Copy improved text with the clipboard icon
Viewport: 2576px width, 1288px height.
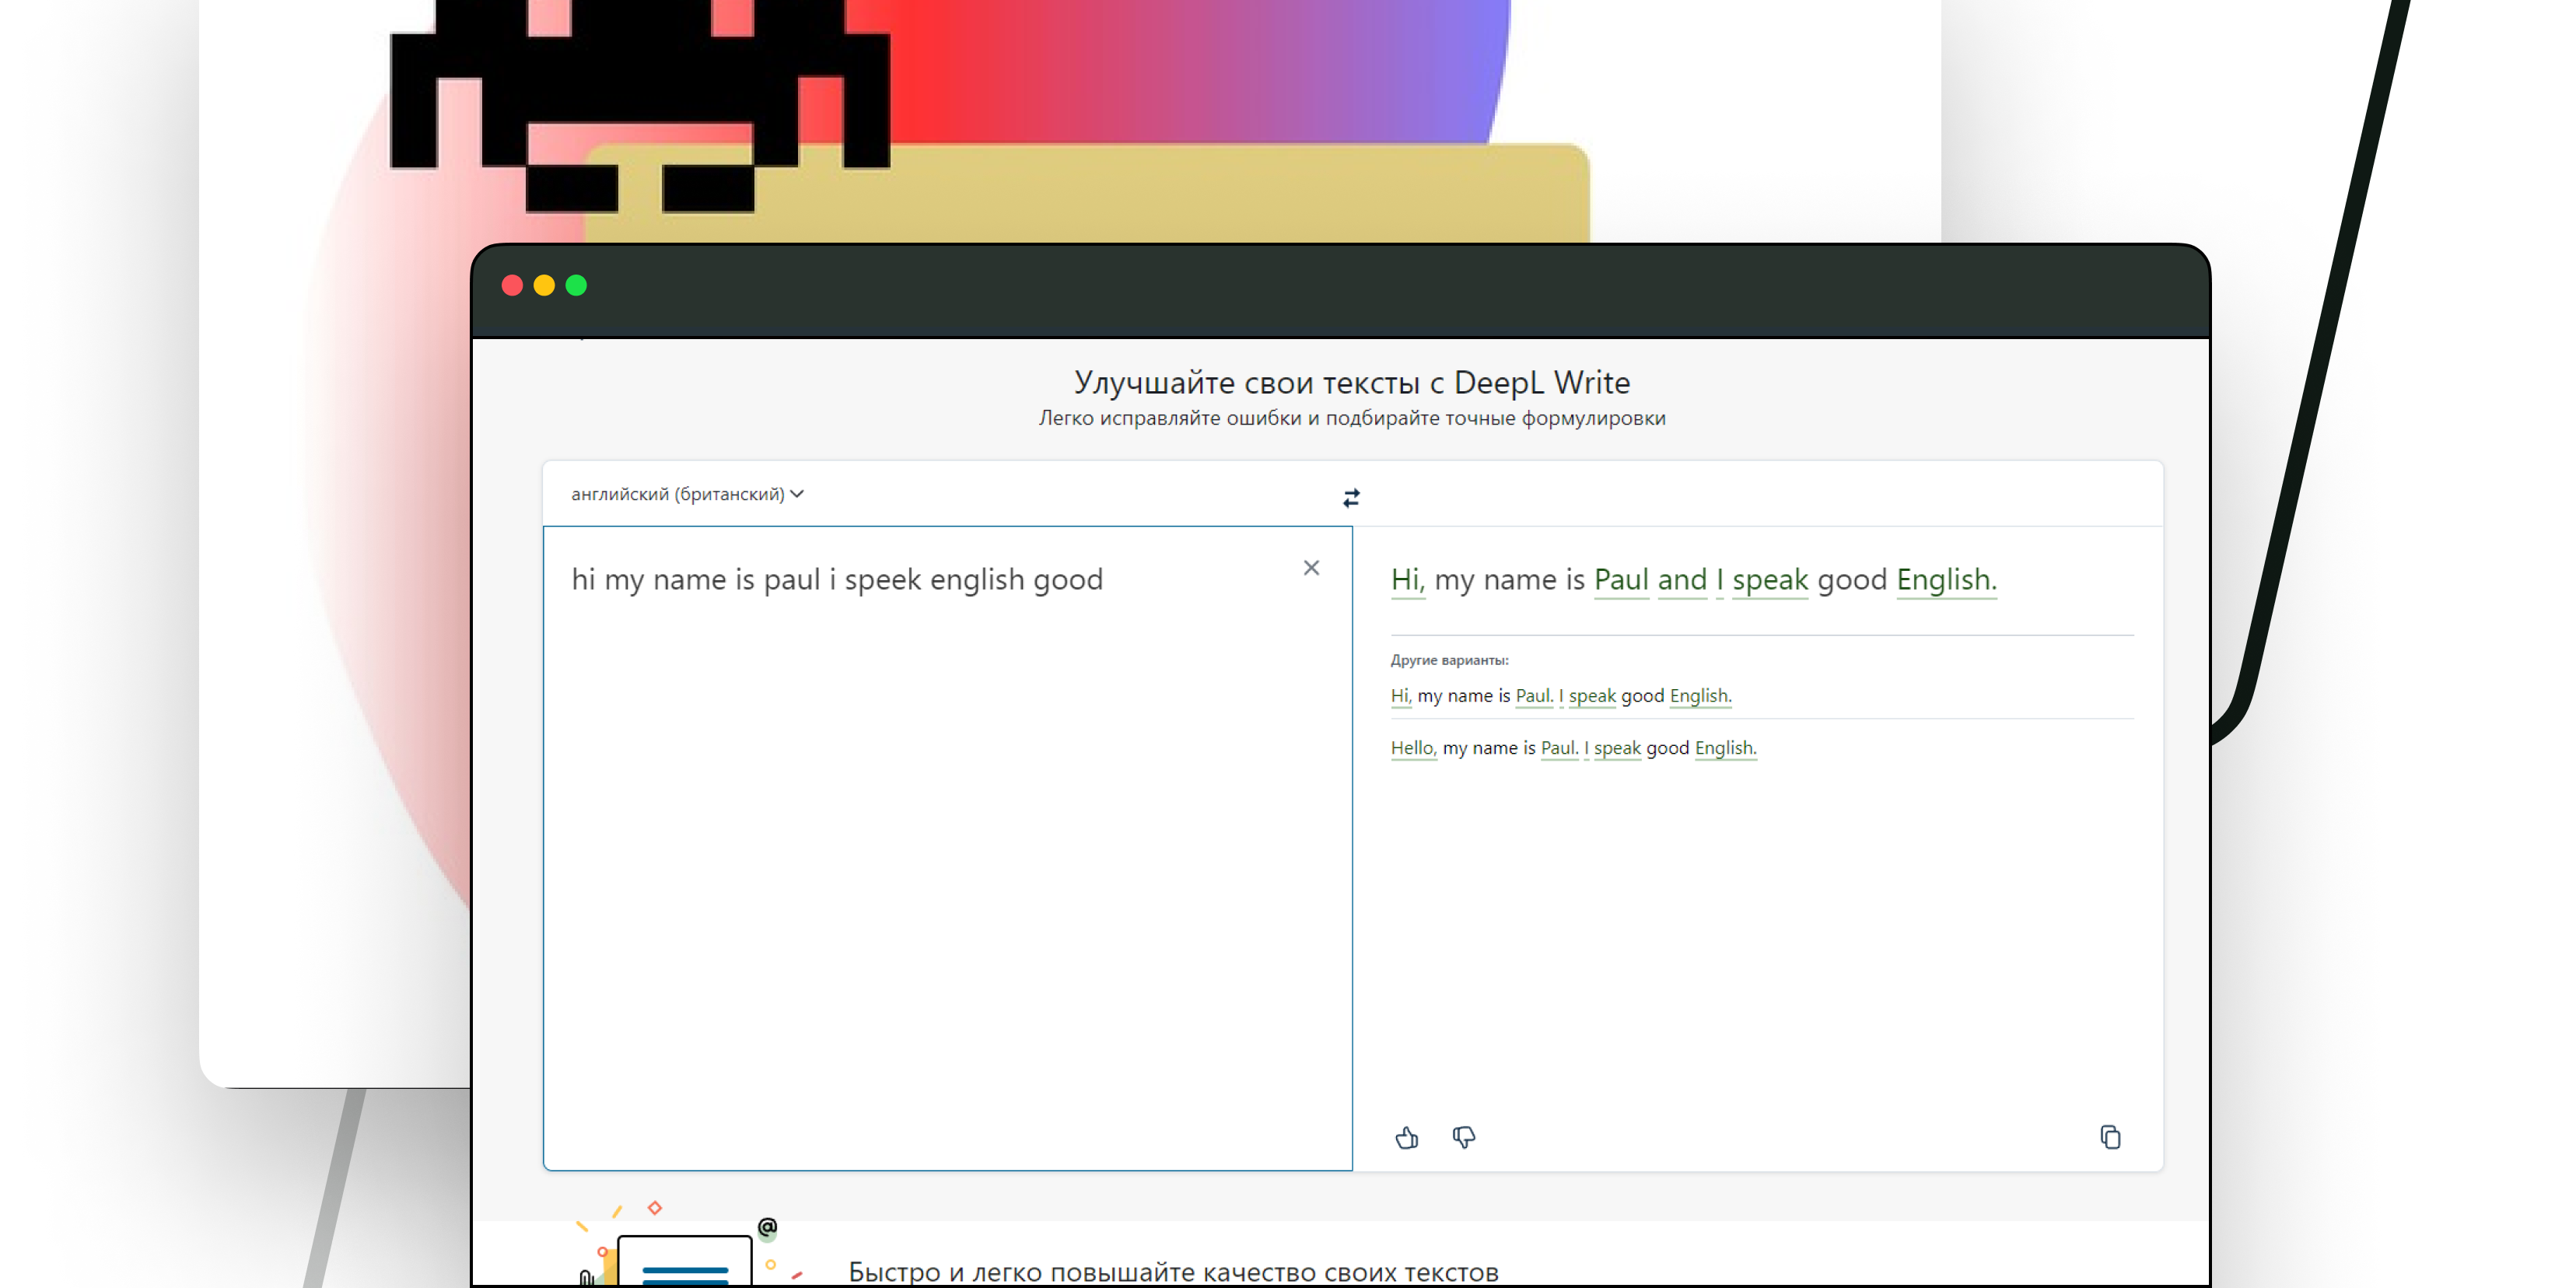2110,1137
